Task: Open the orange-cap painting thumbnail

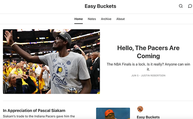Action: (113, 113)
